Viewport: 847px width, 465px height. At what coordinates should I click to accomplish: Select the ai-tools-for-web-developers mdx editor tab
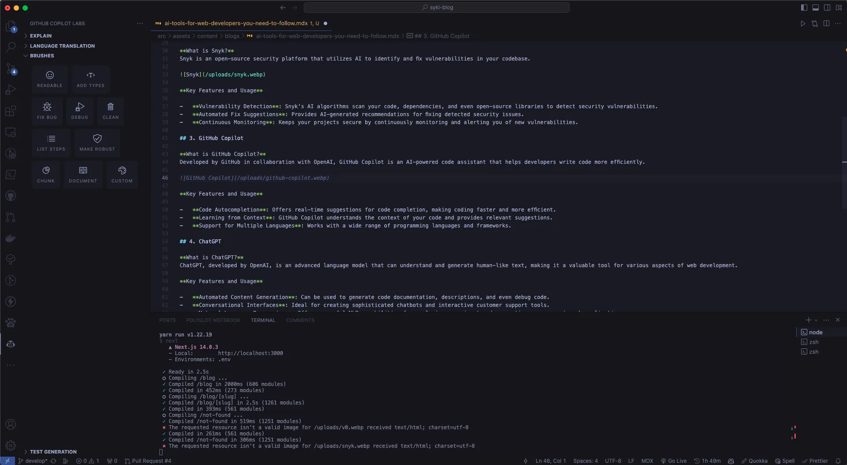coord(241,23)
